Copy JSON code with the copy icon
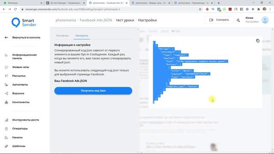 (x=258, y=41)
